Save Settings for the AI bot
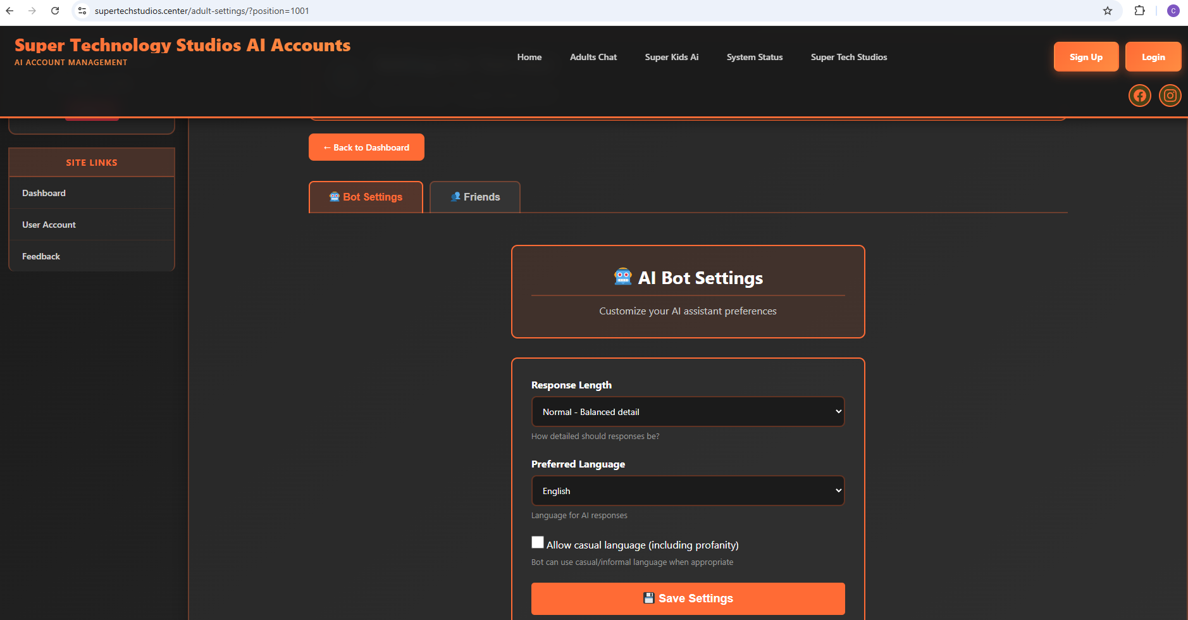This screenshot has width=1188, height=620. tap(688, 598)
